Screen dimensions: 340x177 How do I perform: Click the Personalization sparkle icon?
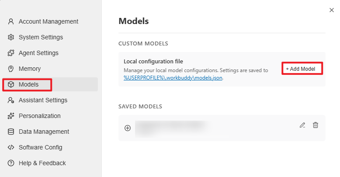click(x=11, y=116)
